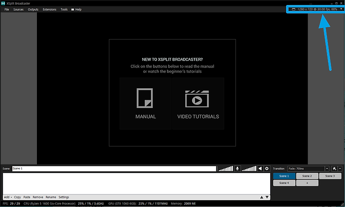
Task: Close the XSplit Broadcaster window
Action: pyautogui.click(x=342, y=3)
